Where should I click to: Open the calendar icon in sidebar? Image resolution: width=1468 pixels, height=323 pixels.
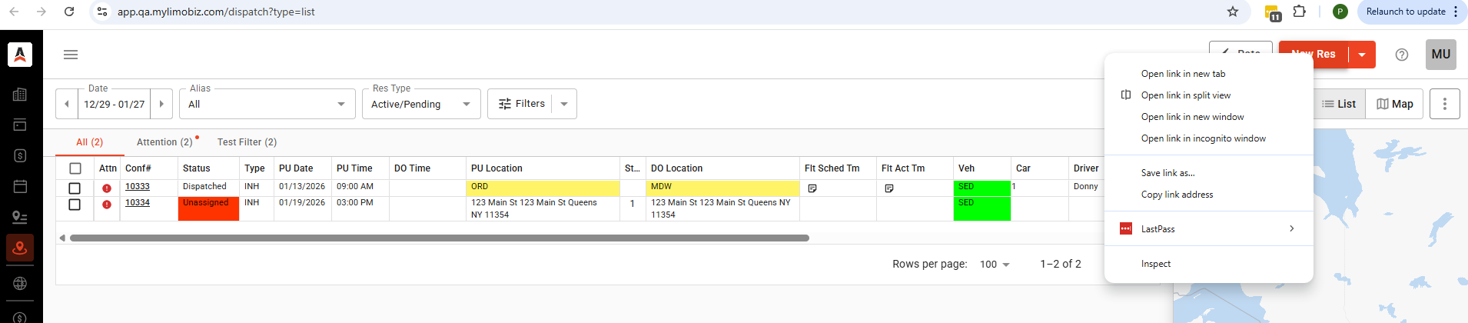(x=20, y=186)
